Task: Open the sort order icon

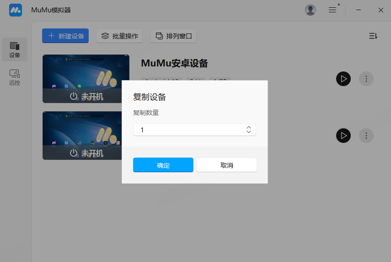Action: pyautogui.click(x=373, y=36)
